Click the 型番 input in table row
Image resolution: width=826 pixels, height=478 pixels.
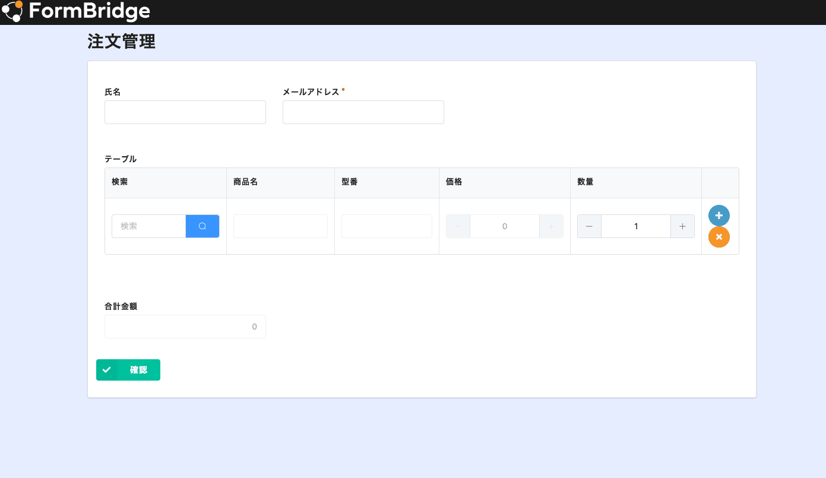pos(387,226)
